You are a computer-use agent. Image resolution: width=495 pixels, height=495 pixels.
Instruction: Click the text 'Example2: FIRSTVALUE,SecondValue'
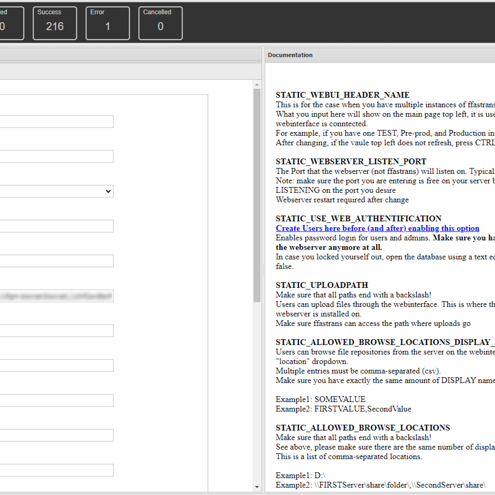(x=343, y=409)
